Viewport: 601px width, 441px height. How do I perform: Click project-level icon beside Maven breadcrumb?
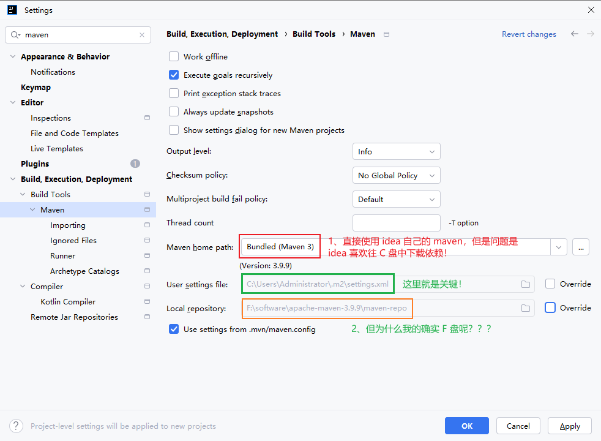(x=386, y=34)
